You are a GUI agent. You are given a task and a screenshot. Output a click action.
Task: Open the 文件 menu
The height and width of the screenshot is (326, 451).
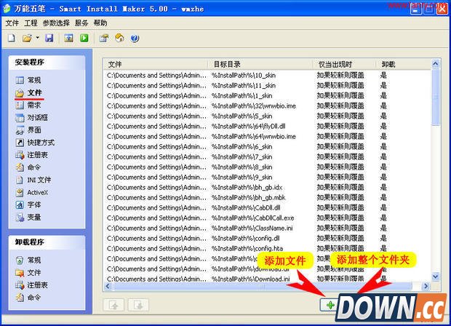coord(12,23)
